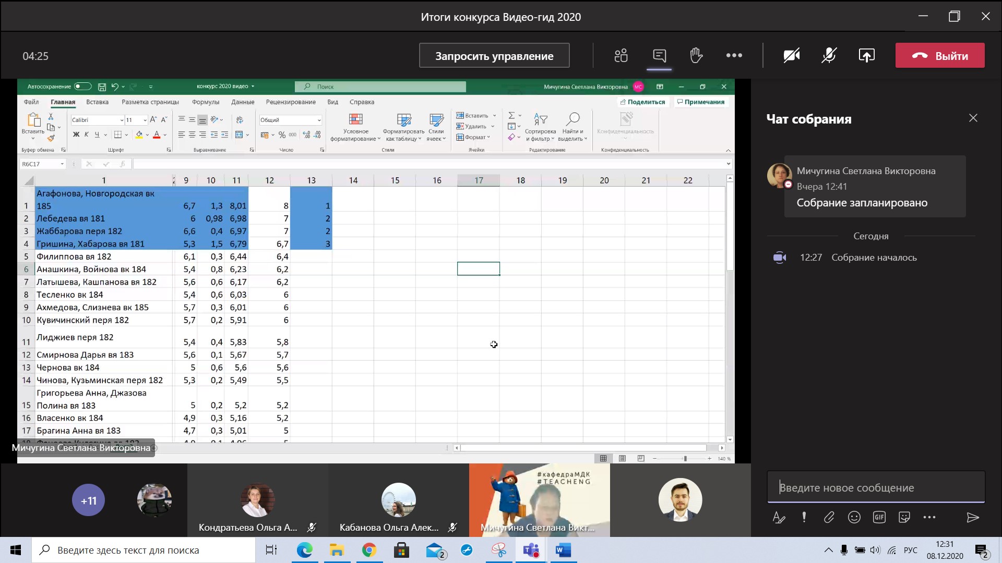This screenshot has width=1002, height=563.
Task: Click the 'Запросить управление' button
Action: point(494,56)
